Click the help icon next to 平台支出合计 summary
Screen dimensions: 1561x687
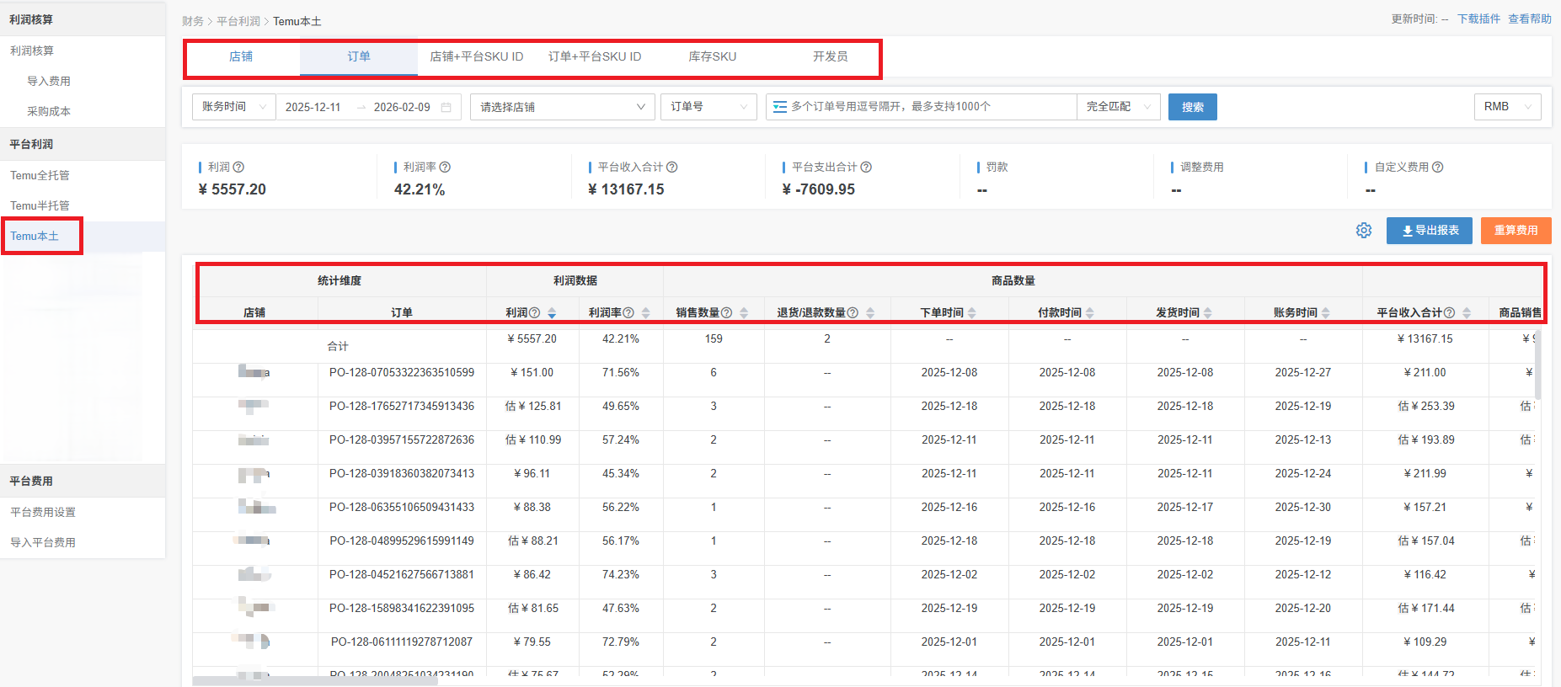866,168
